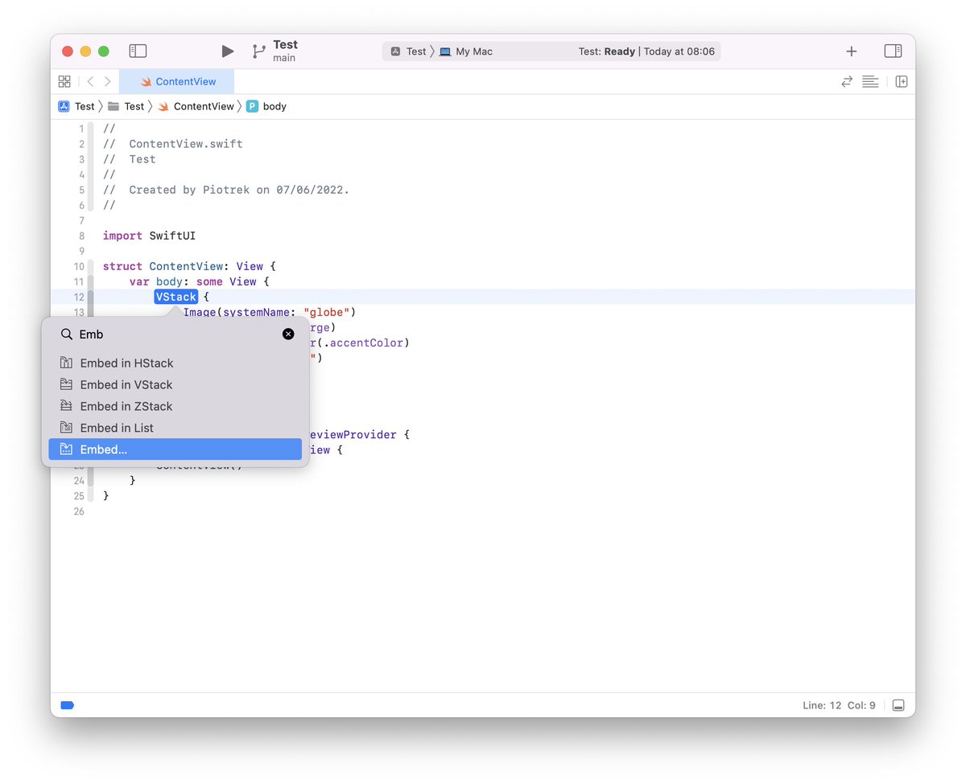Click in the Emb search field
966x784 pixels.
pyautogui.click(x=177, y=334)
